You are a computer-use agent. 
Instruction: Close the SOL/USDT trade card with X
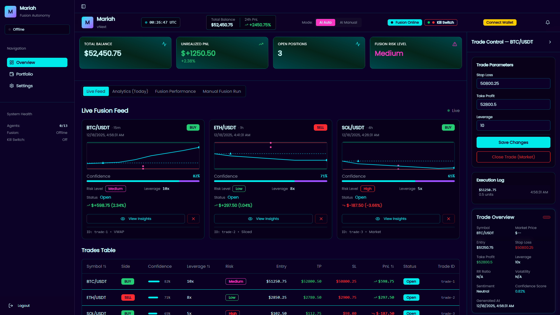449,219
